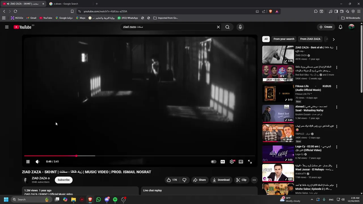
Task: Select the From ZIAD ZAZA chip
Action: (310, 39)
